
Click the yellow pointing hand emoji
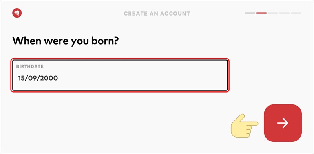click(x=245, y=126)
